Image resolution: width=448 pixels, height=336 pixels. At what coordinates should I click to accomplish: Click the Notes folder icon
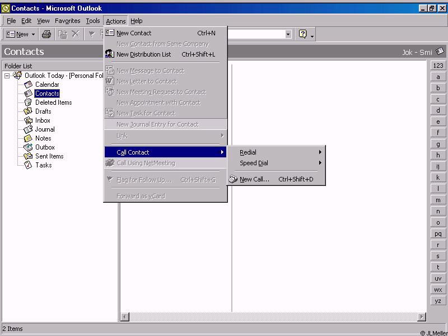28,138
